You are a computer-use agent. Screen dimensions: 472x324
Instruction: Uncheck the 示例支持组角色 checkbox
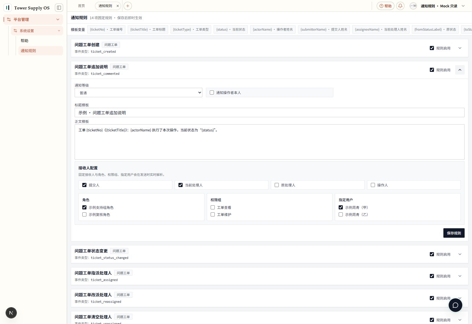pyautogui.click(x=84, y=207)
